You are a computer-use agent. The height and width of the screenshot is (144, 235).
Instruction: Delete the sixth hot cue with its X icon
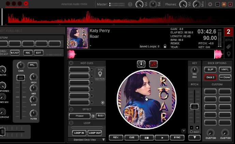(92, 102)
